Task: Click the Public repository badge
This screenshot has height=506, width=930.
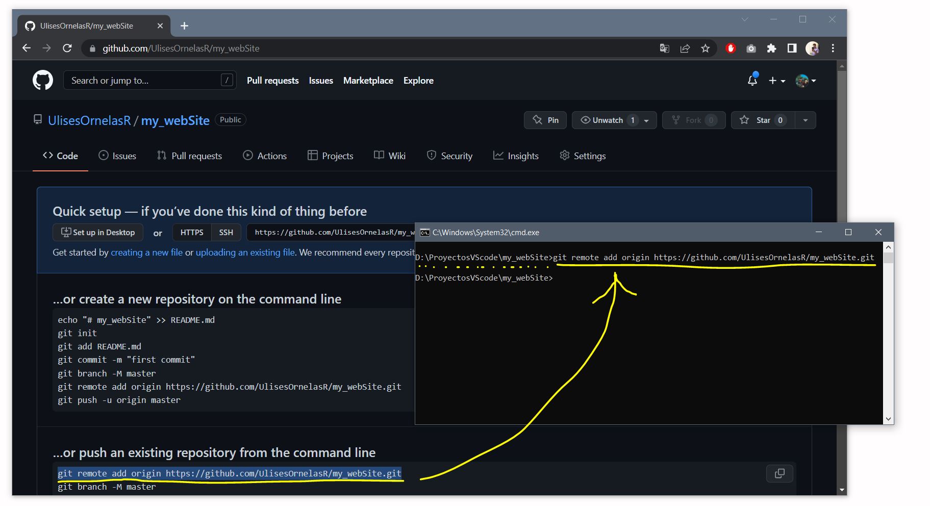Action: 231,119
